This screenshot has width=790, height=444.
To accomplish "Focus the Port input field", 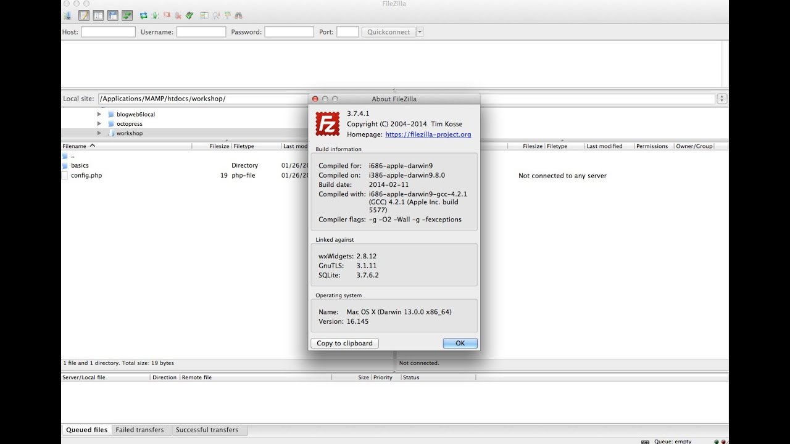I will click(x=347, y=32).
